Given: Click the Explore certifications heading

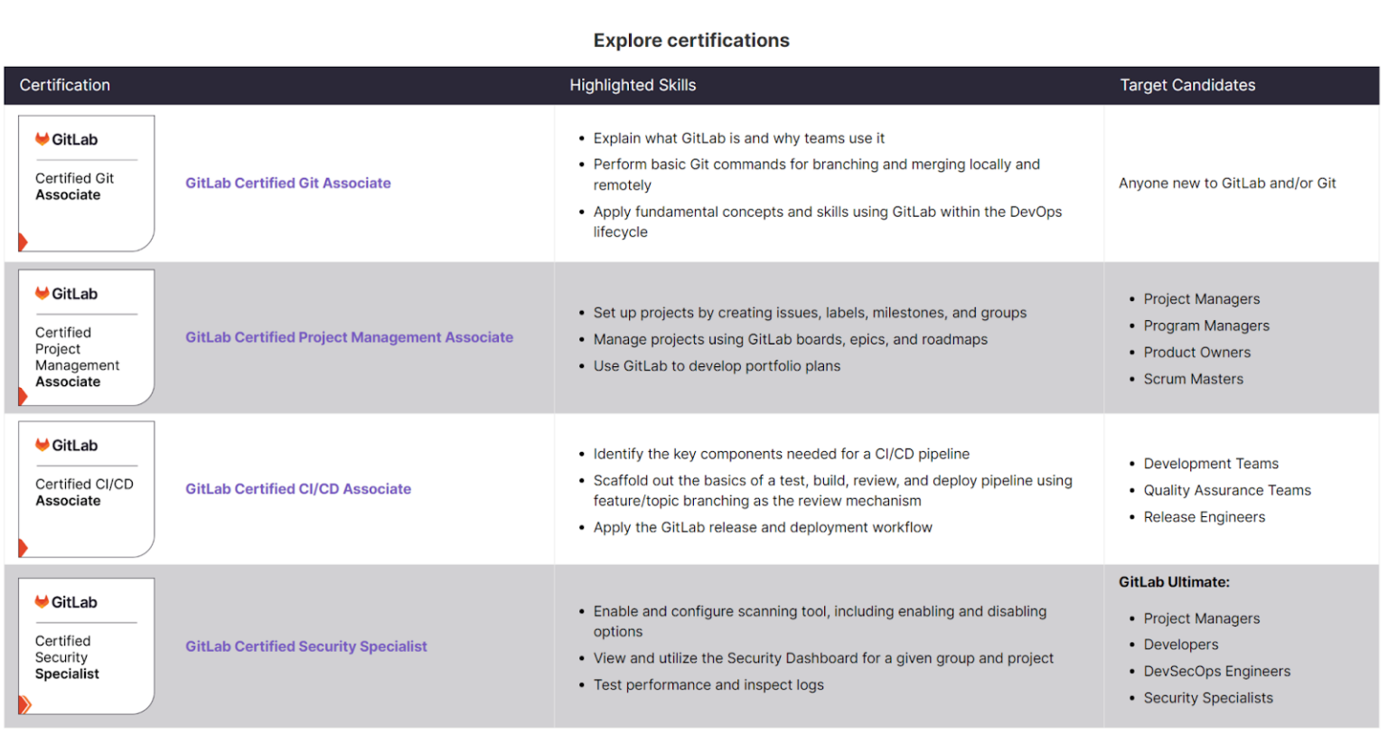Looking at the screenshot, I should 691,41.
